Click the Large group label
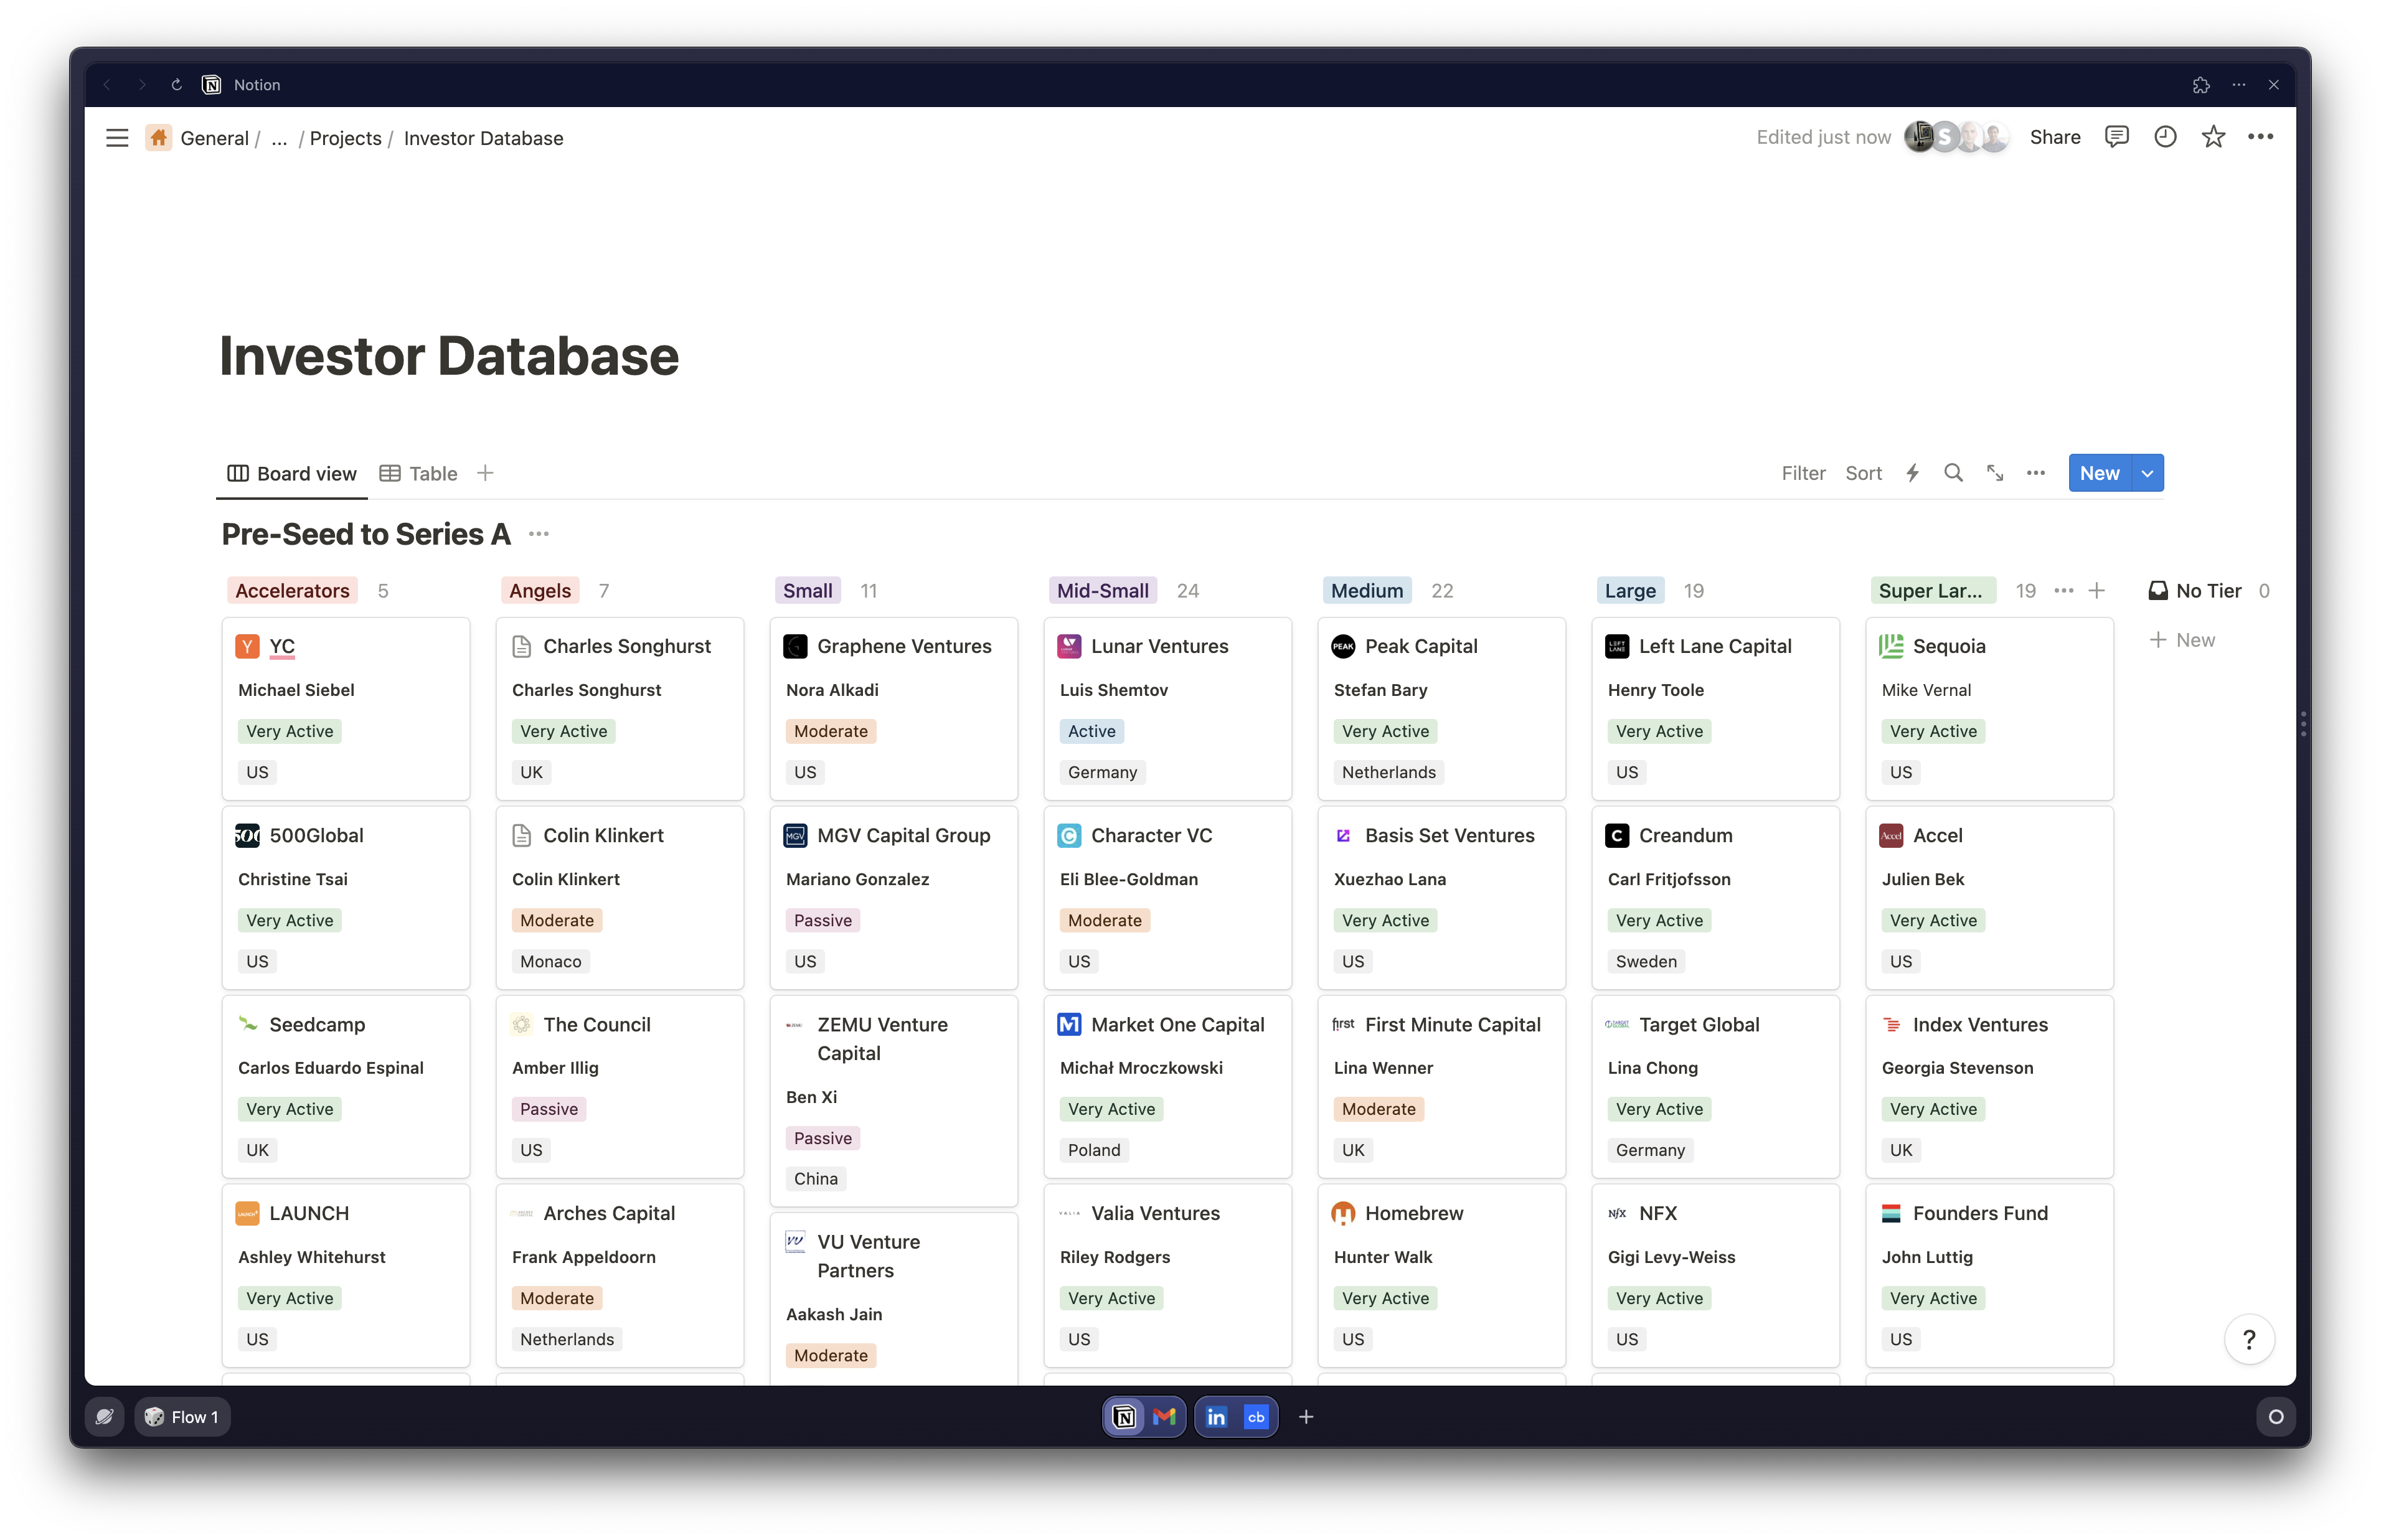2381x1540 pixels. (1630, 591)
